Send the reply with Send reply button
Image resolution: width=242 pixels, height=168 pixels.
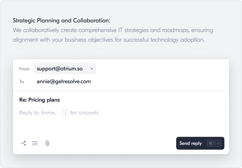[x=200, y=143]
